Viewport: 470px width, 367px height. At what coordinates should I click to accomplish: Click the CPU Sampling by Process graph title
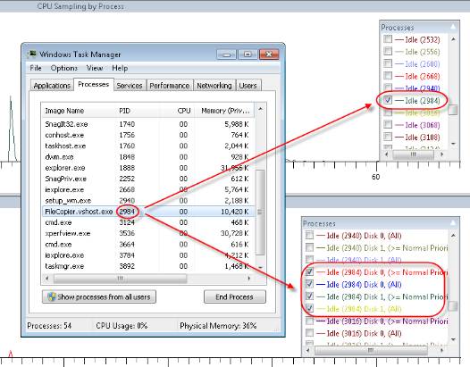(80, 6)
